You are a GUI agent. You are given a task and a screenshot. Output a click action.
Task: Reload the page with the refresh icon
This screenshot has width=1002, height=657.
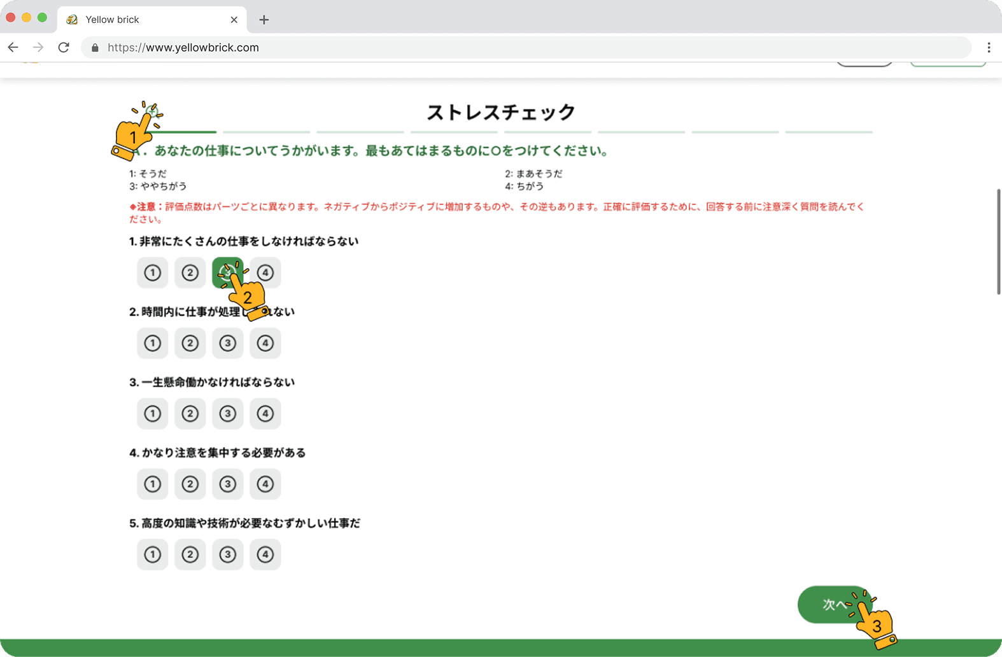[x=64, y=48]
